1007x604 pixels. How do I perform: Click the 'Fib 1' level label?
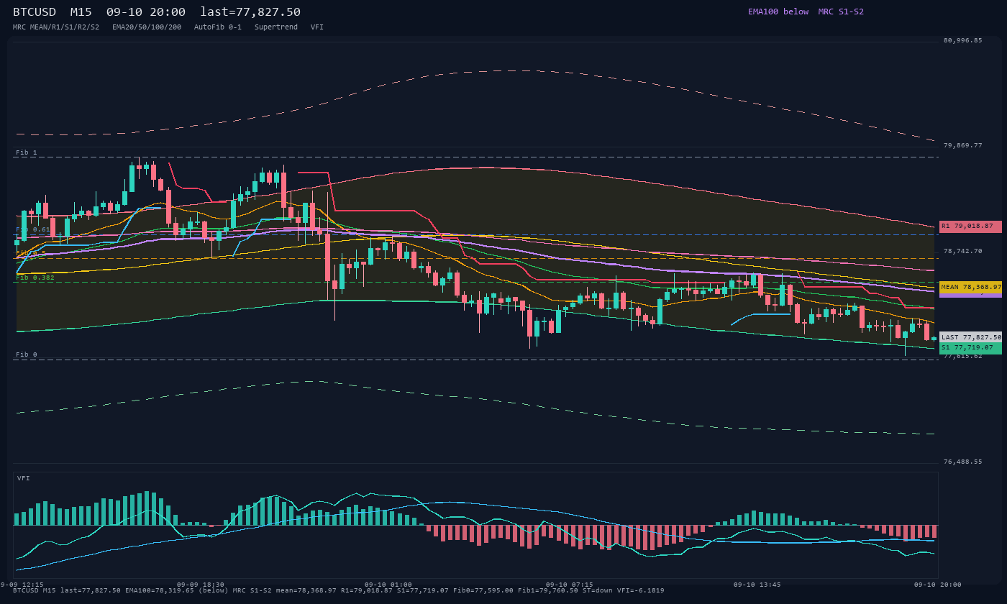pyautogui.click(x=27, y=153)
